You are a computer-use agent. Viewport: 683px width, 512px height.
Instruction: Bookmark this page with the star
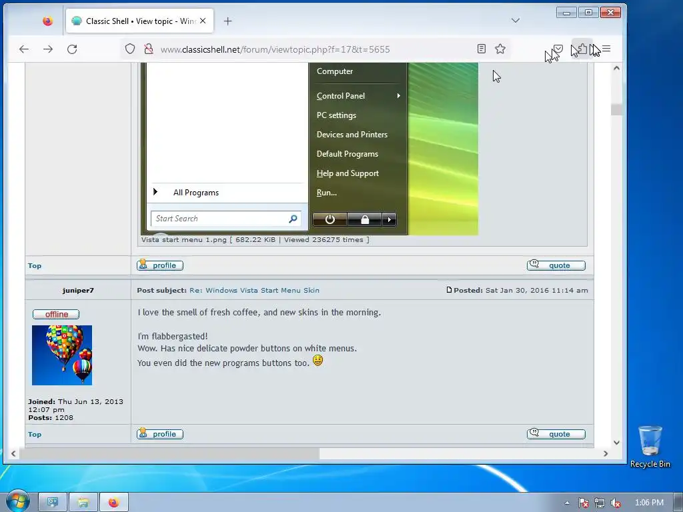[500, 49]
